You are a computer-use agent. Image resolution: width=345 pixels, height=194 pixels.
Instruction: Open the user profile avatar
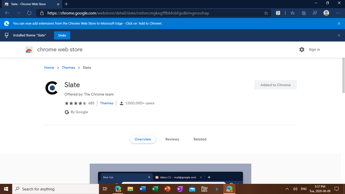(x=326, y=13)
